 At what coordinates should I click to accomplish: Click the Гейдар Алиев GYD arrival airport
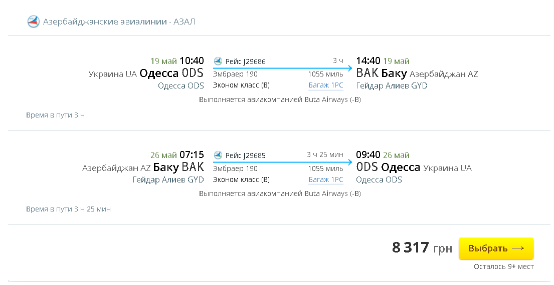pyautogui.click(x=392, y=85)
